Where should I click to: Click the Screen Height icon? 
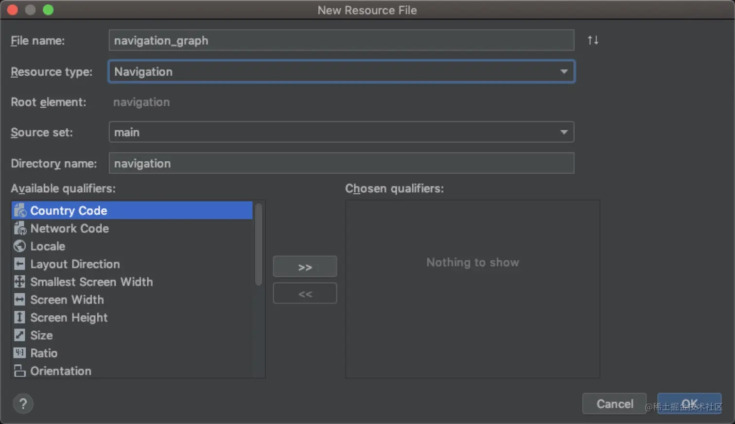point(20,318)
